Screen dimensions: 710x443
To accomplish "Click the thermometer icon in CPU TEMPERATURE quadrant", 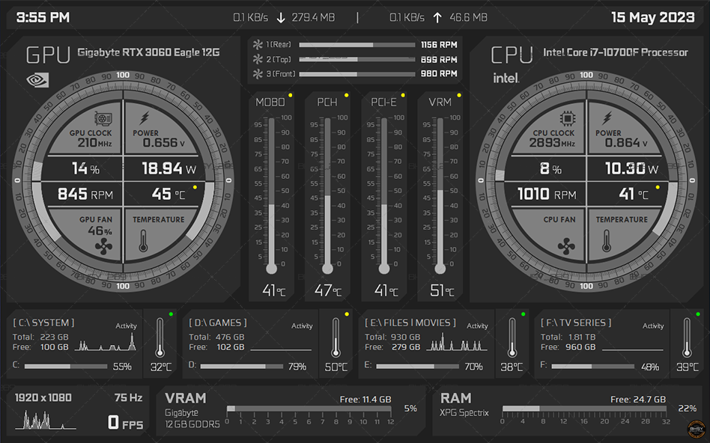I will [x=607, y=241].
